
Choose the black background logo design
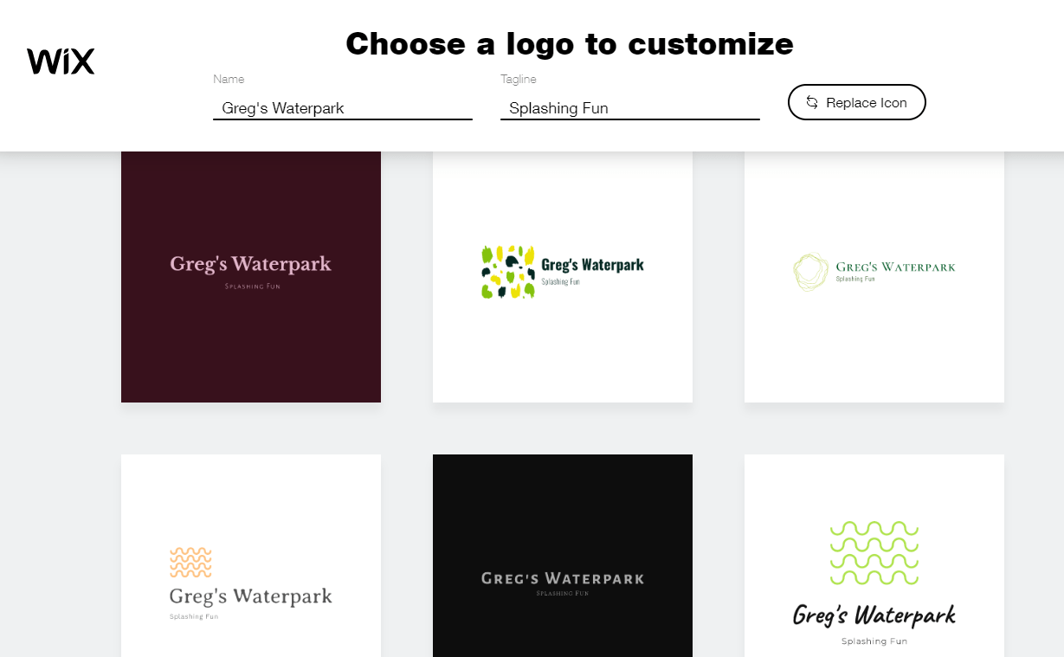[563, 556]
